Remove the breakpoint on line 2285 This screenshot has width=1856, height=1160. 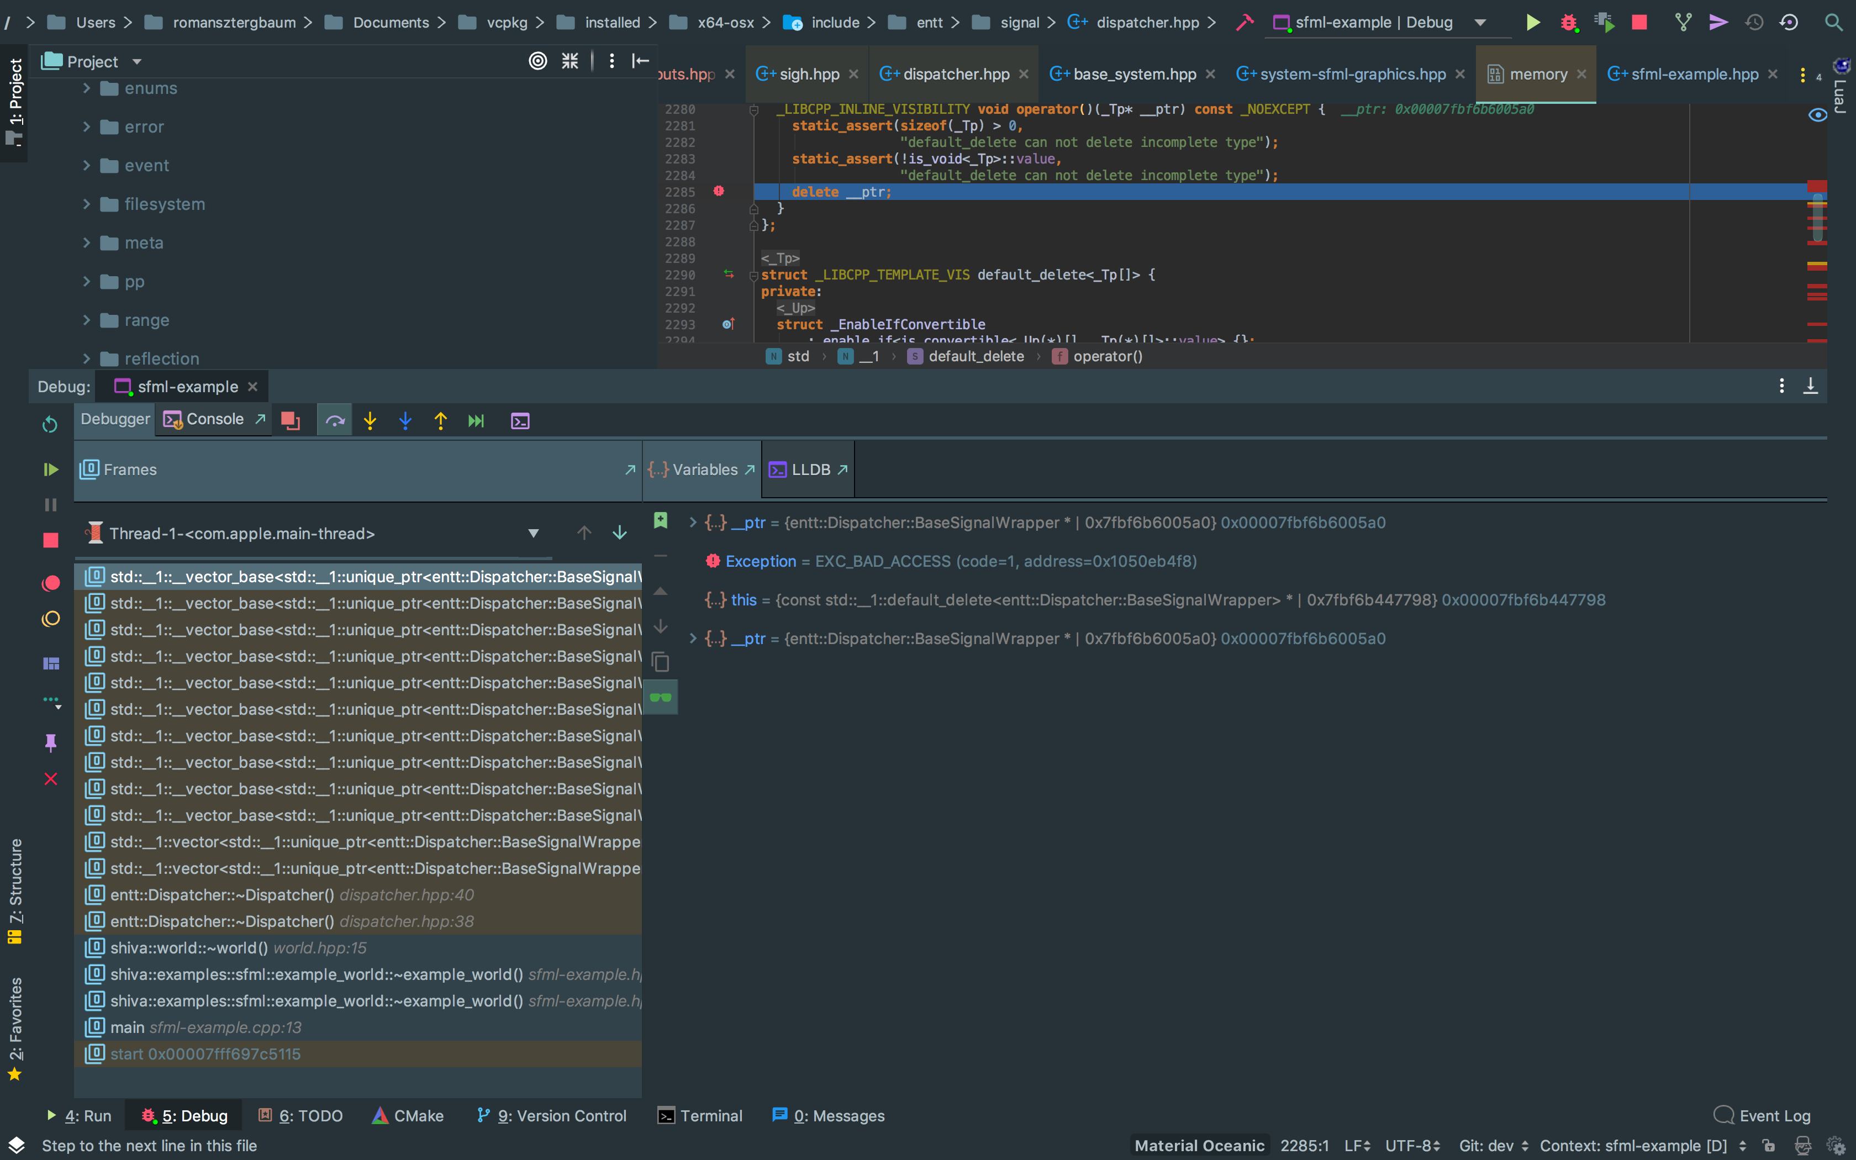click(719, 191)
